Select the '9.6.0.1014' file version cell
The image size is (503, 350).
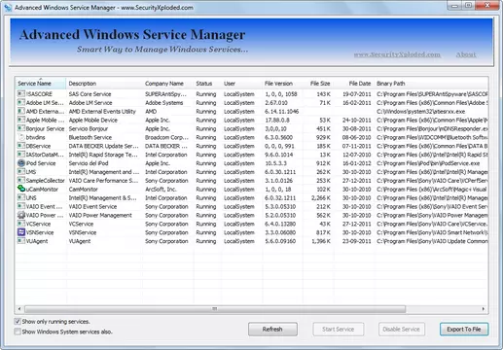(279, 155)
